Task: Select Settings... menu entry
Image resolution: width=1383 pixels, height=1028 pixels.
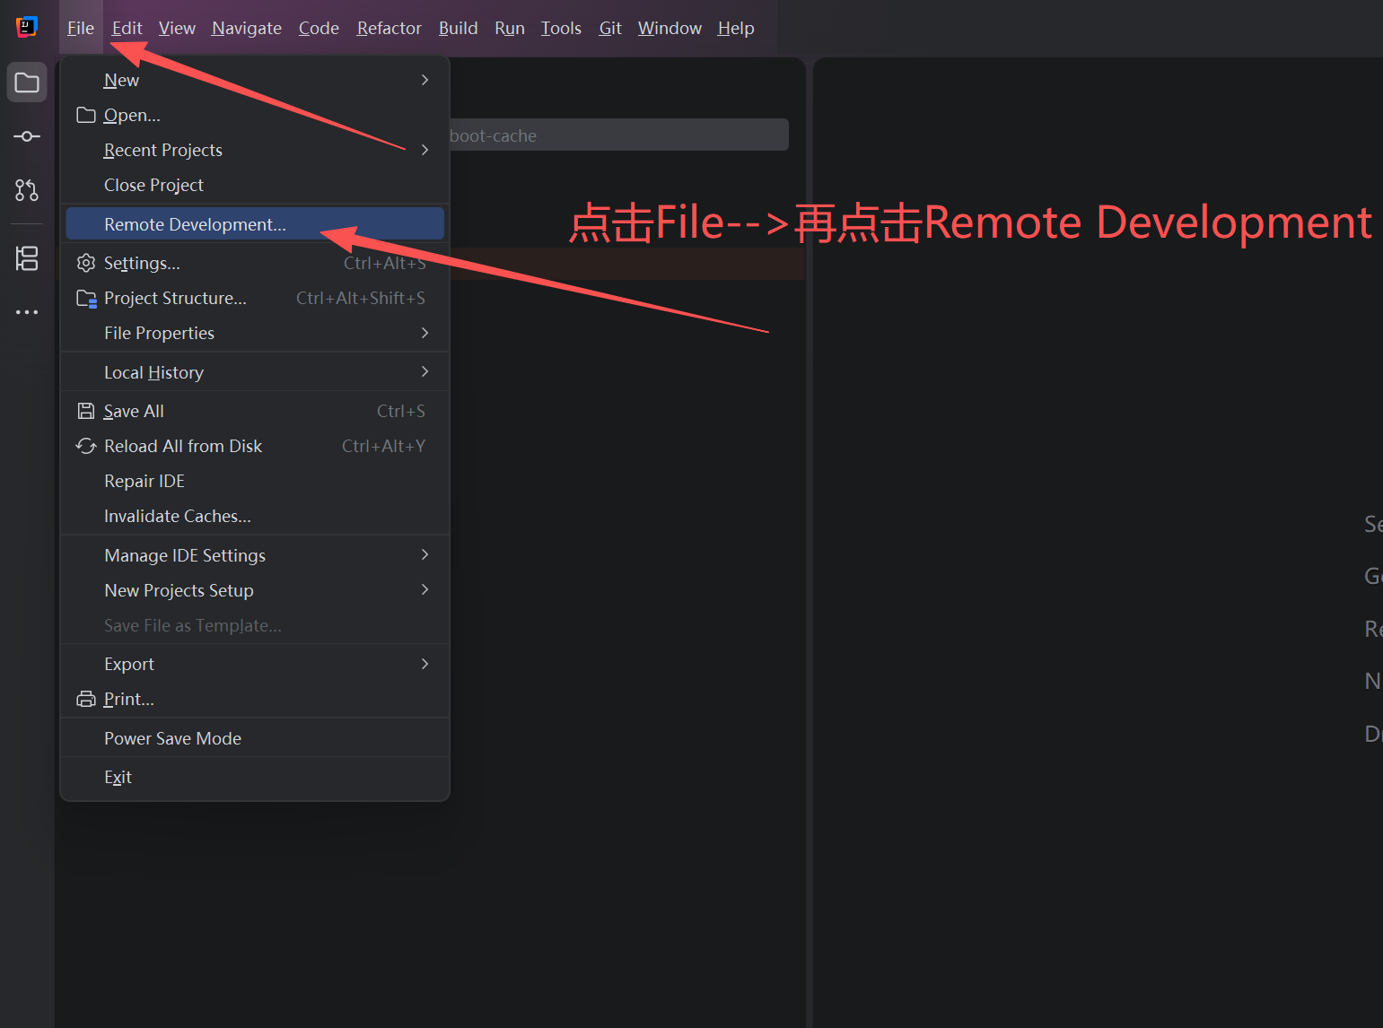Action: (255, 263)
